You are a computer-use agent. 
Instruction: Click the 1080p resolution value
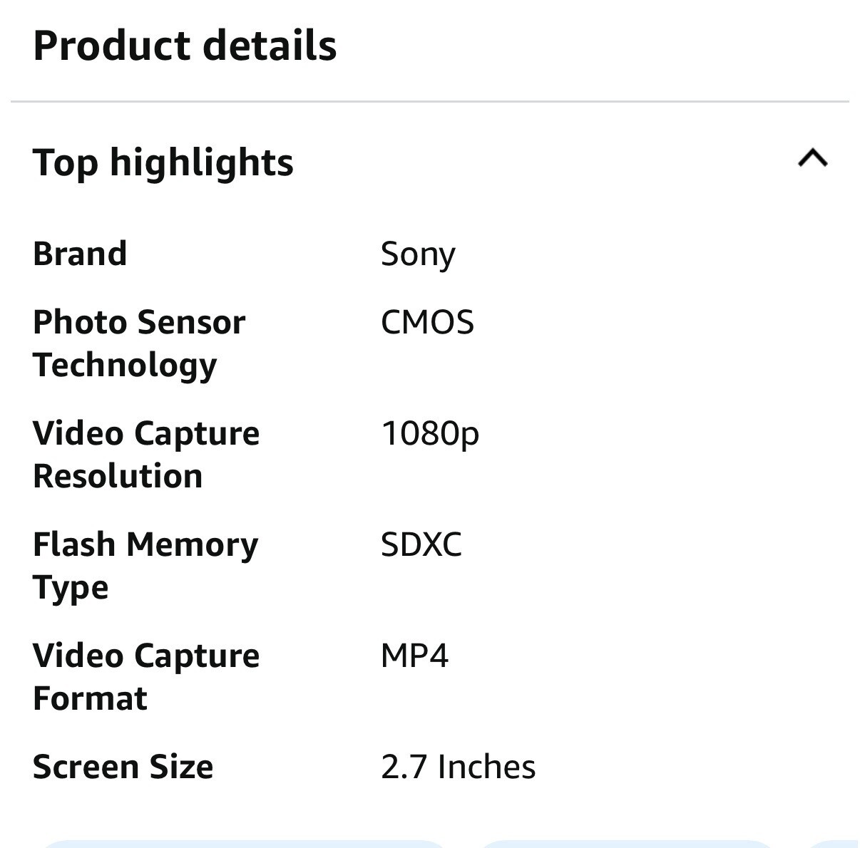tap(430, 433)
